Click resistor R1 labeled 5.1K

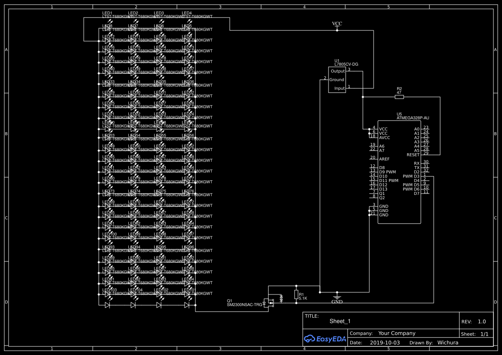coord(296,294)
